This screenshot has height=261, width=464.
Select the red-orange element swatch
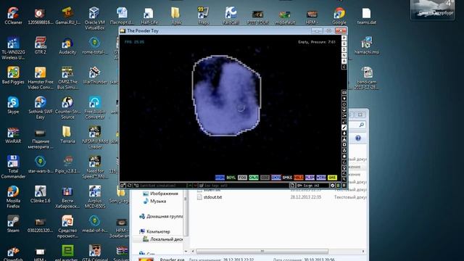click(x=299, y=177)
